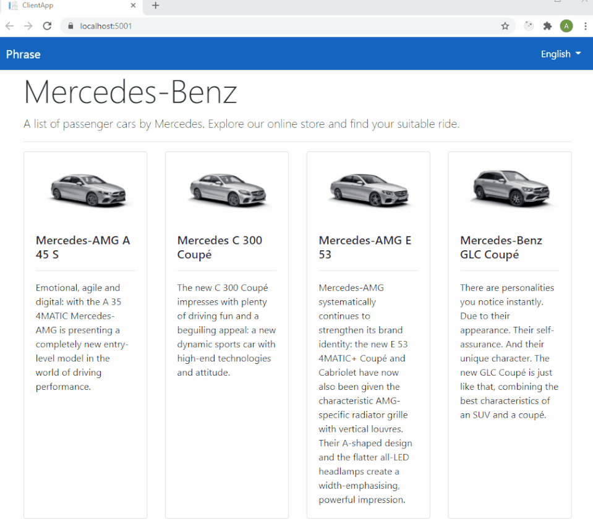Select the Mercedes-Benz GLC Coupé title
This screenshot has height=527, width=593.
pyautogui.click(x=501, y=247)
